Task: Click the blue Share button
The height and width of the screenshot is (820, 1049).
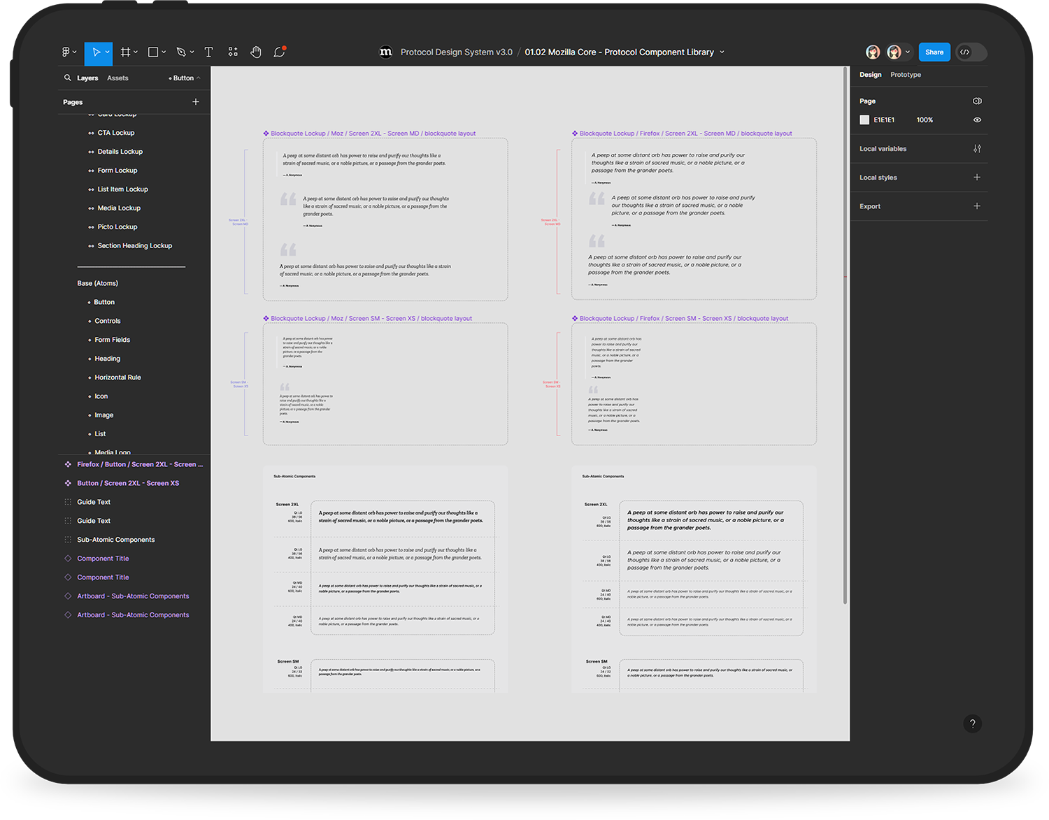Action: (934, 52)
